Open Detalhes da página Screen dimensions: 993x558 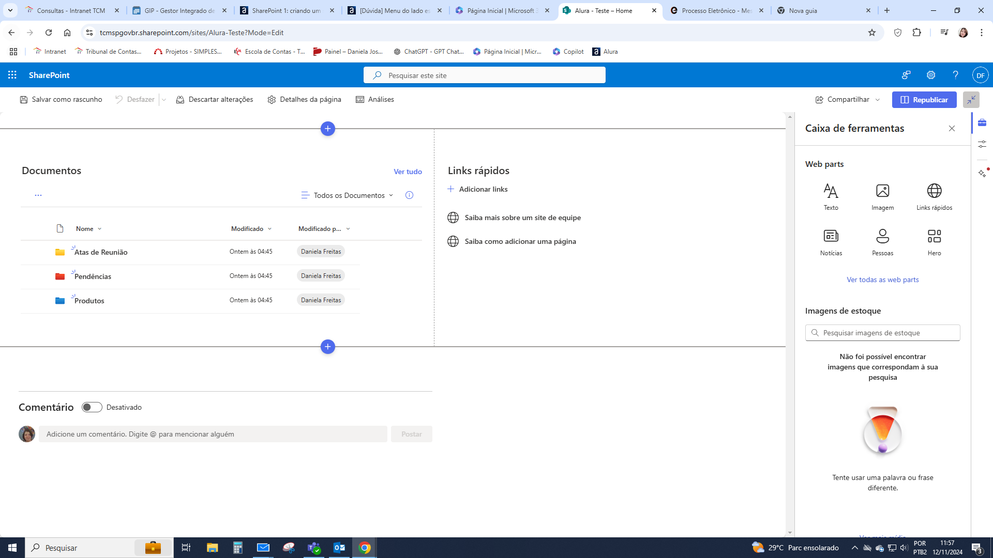tap(304, 100)
